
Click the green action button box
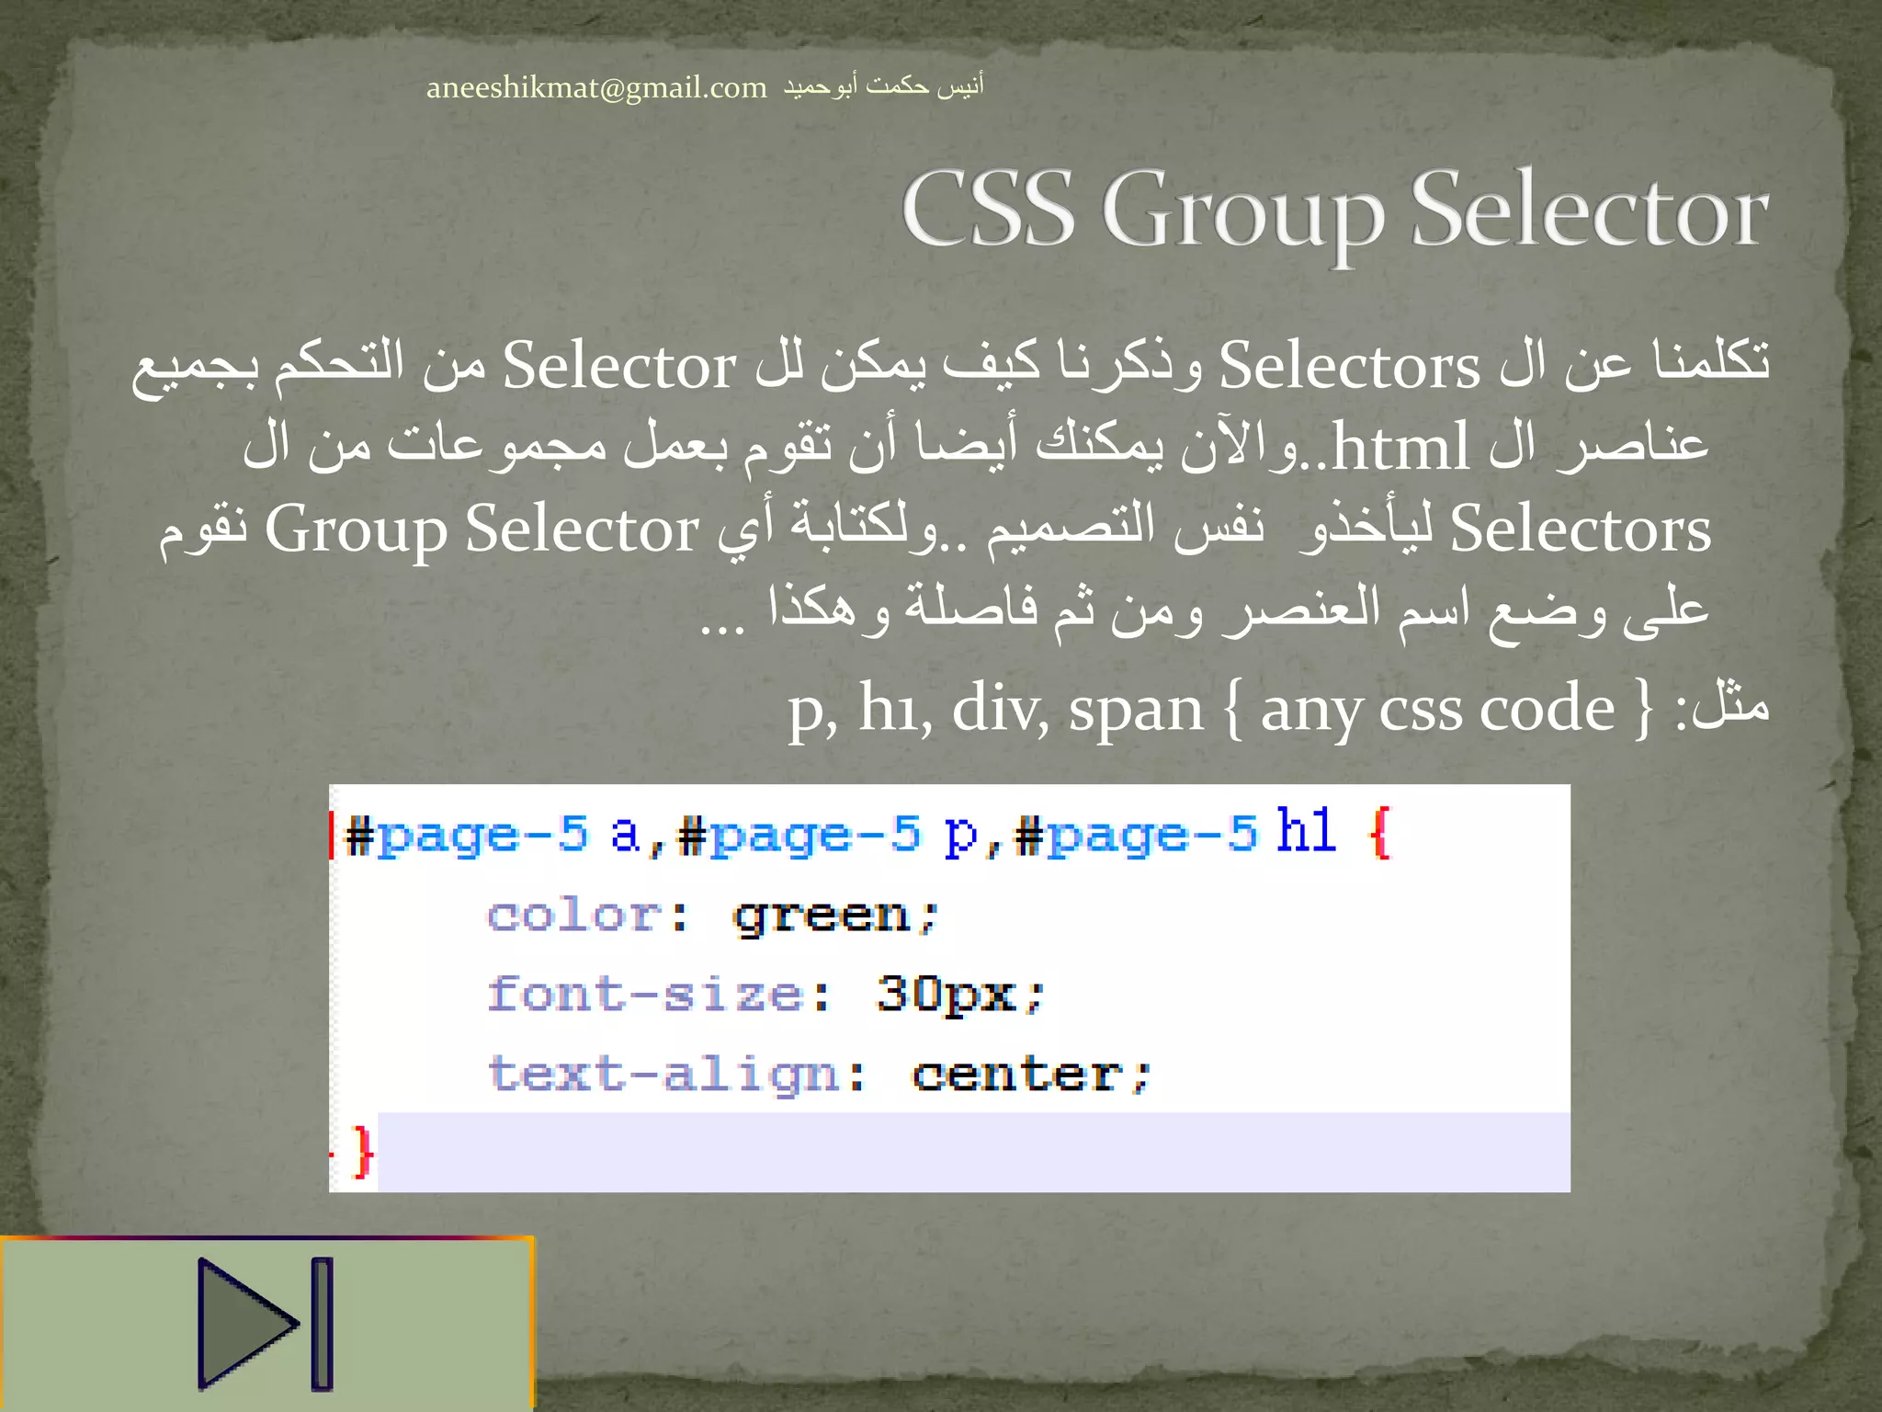coord(266,1324)
